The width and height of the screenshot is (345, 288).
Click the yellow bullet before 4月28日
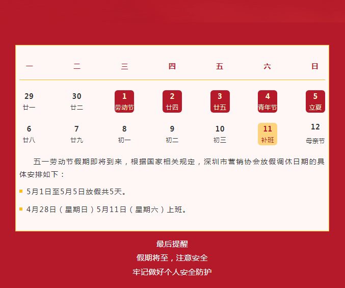click(21, 209)
